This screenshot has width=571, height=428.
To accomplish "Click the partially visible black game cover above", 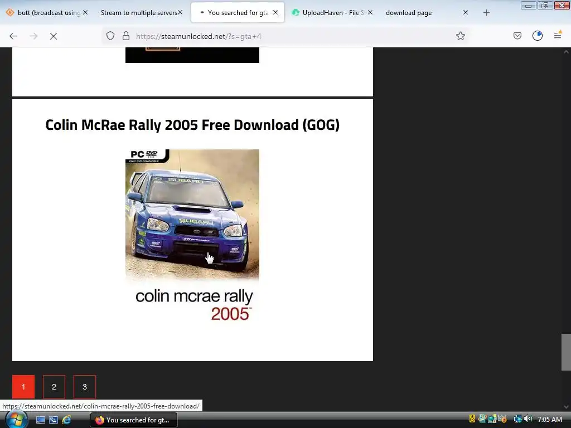I will tap(192, 55).
